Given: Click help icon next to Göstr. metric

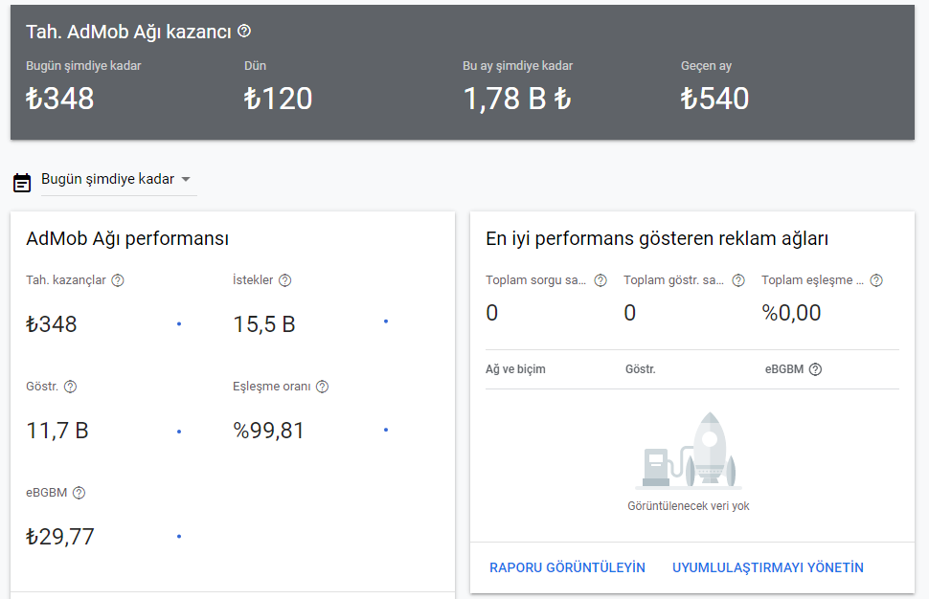Looking at the screenshot, I should (70, 387).
